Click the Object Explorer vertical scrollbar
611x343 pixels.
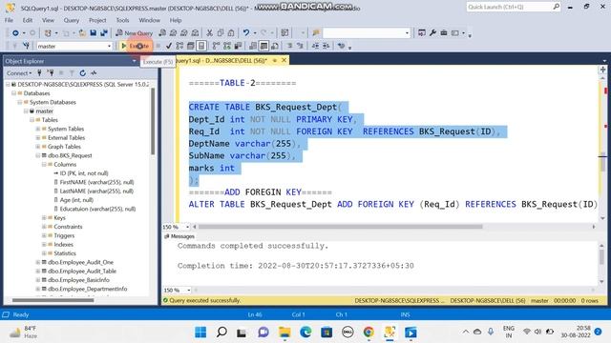(x=153, y=121)
